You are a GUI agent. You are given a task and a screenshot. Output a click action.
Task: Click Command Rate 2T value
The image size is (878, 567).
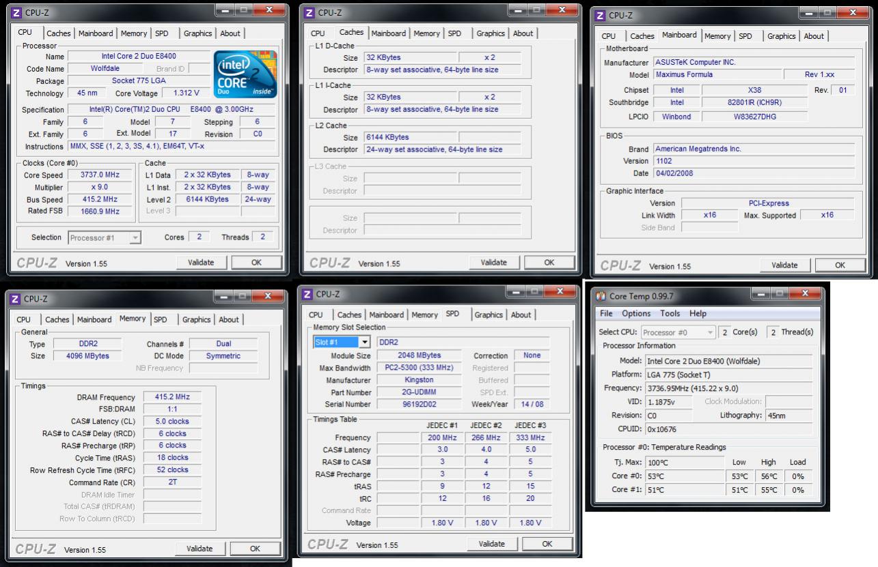172,482
